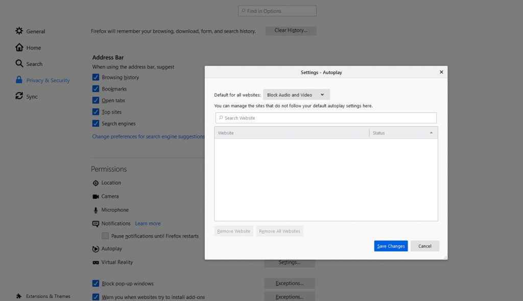Save the autoplay changes
This screenshot has height=301, width=523.
pyautogui.click(x=391, y=246)
